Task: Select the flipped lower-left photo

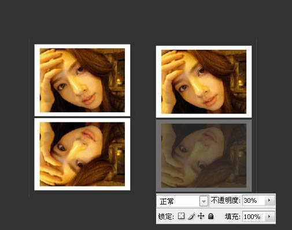Action: [82, 154]
